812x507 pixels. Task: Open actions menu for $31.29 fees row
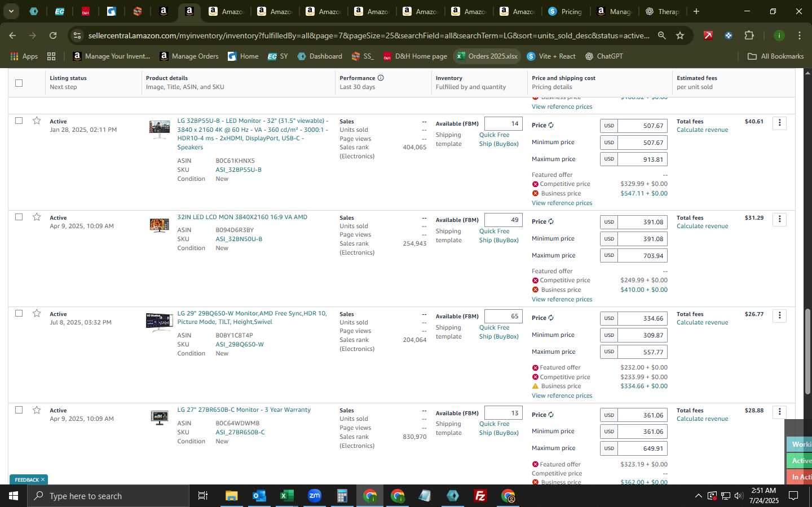[x=779, y=219]
